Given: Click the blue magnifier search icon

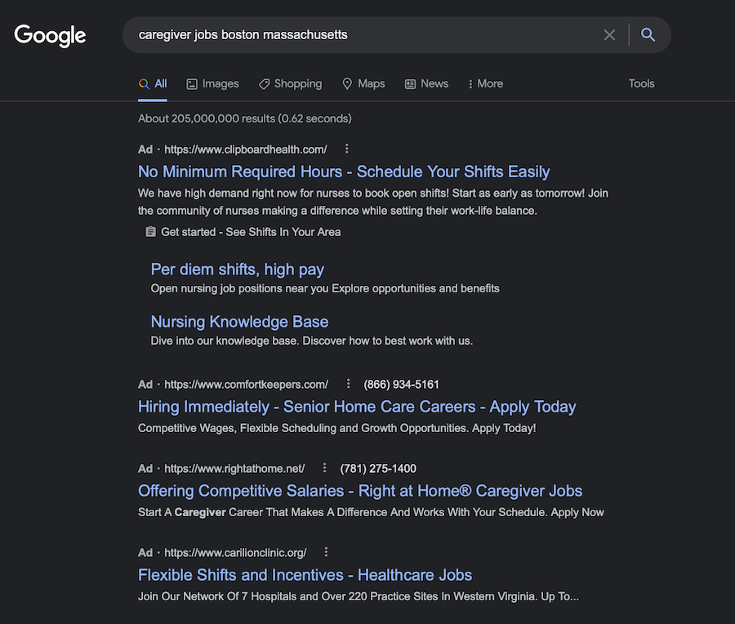Looking at the screenshot, I should coord(648,34).
